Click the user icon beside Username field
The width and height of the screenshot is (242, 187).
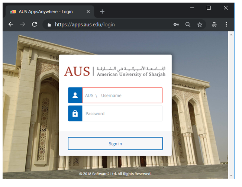[x=75, y=95]
